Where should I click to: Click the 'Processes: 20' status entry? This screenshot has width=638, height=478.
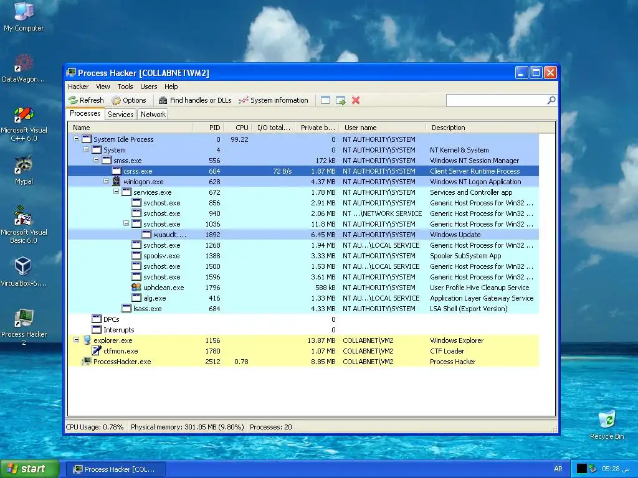270,427
